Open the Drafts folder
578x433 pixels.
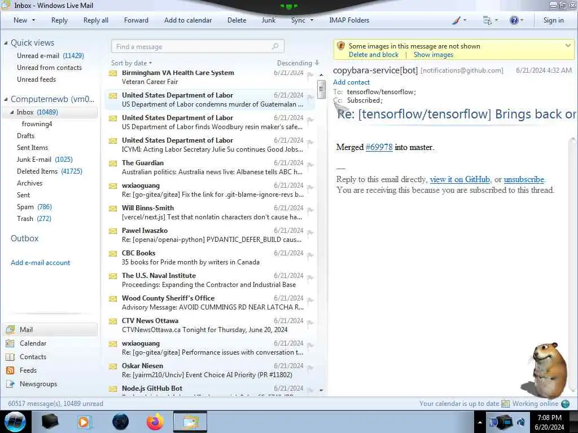[25, 135]
